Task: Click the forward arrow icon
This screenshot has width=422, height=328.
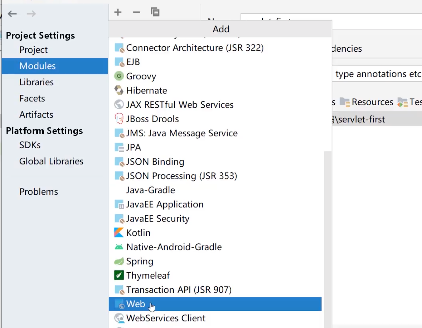Action: click(31, 14)
